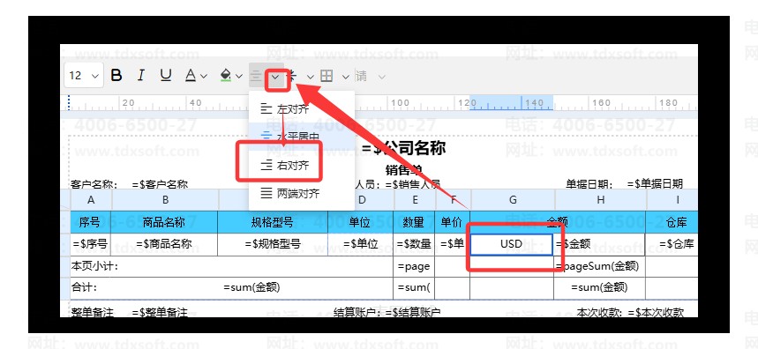The width and height of the screenshot is (758, 349).
Task: Open the horizontal alignment dropdown arrow
Action: pos(275,77)
